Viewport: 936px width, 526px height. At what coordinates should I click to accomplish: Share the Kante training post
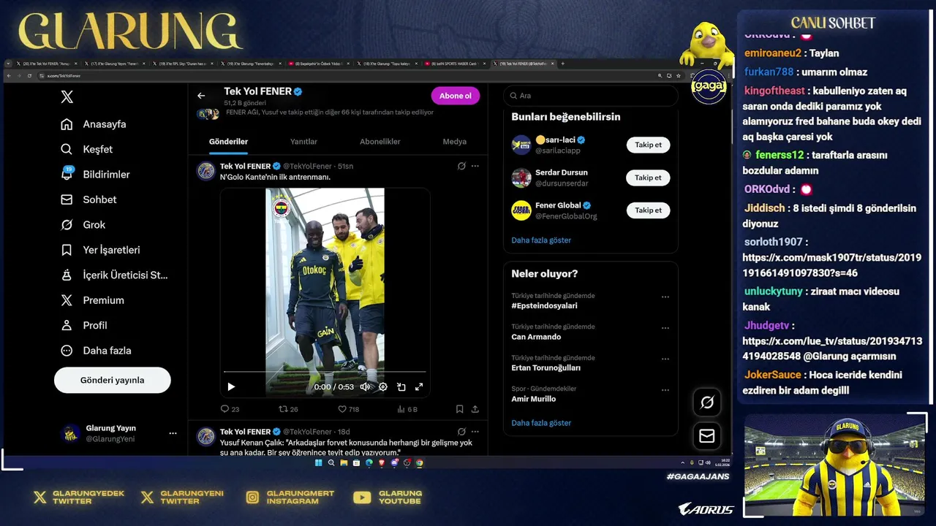point(475,409)
